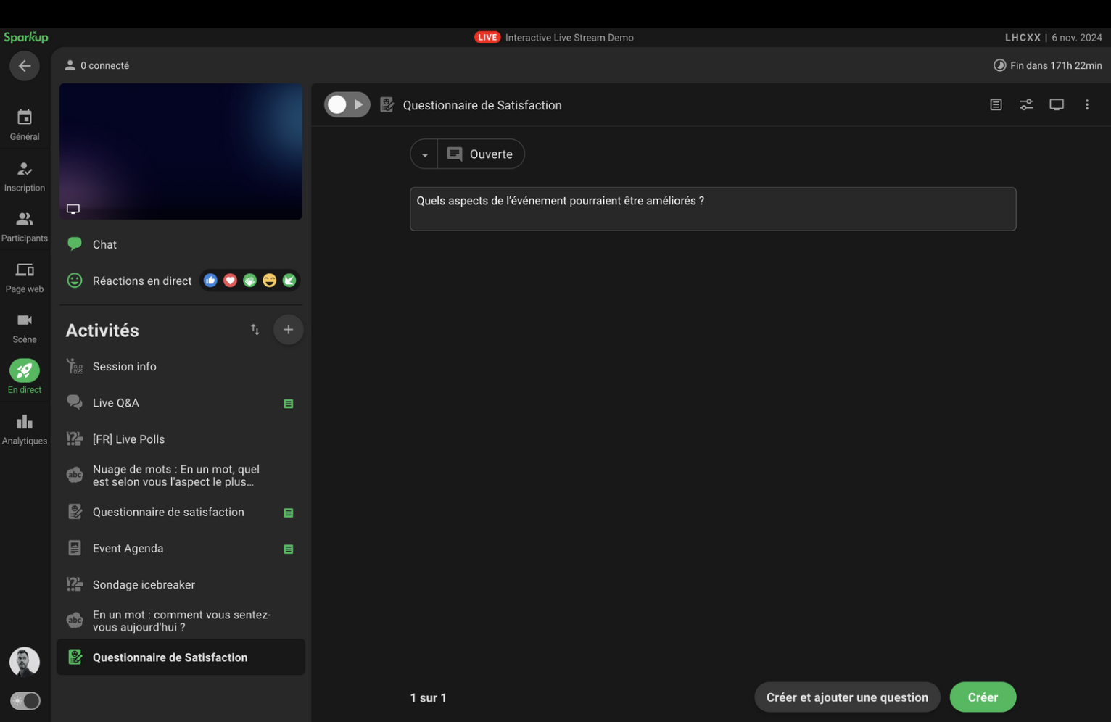Toggle the dark mode theme switch
1111x722 pixels.
(x=25, y=700)
